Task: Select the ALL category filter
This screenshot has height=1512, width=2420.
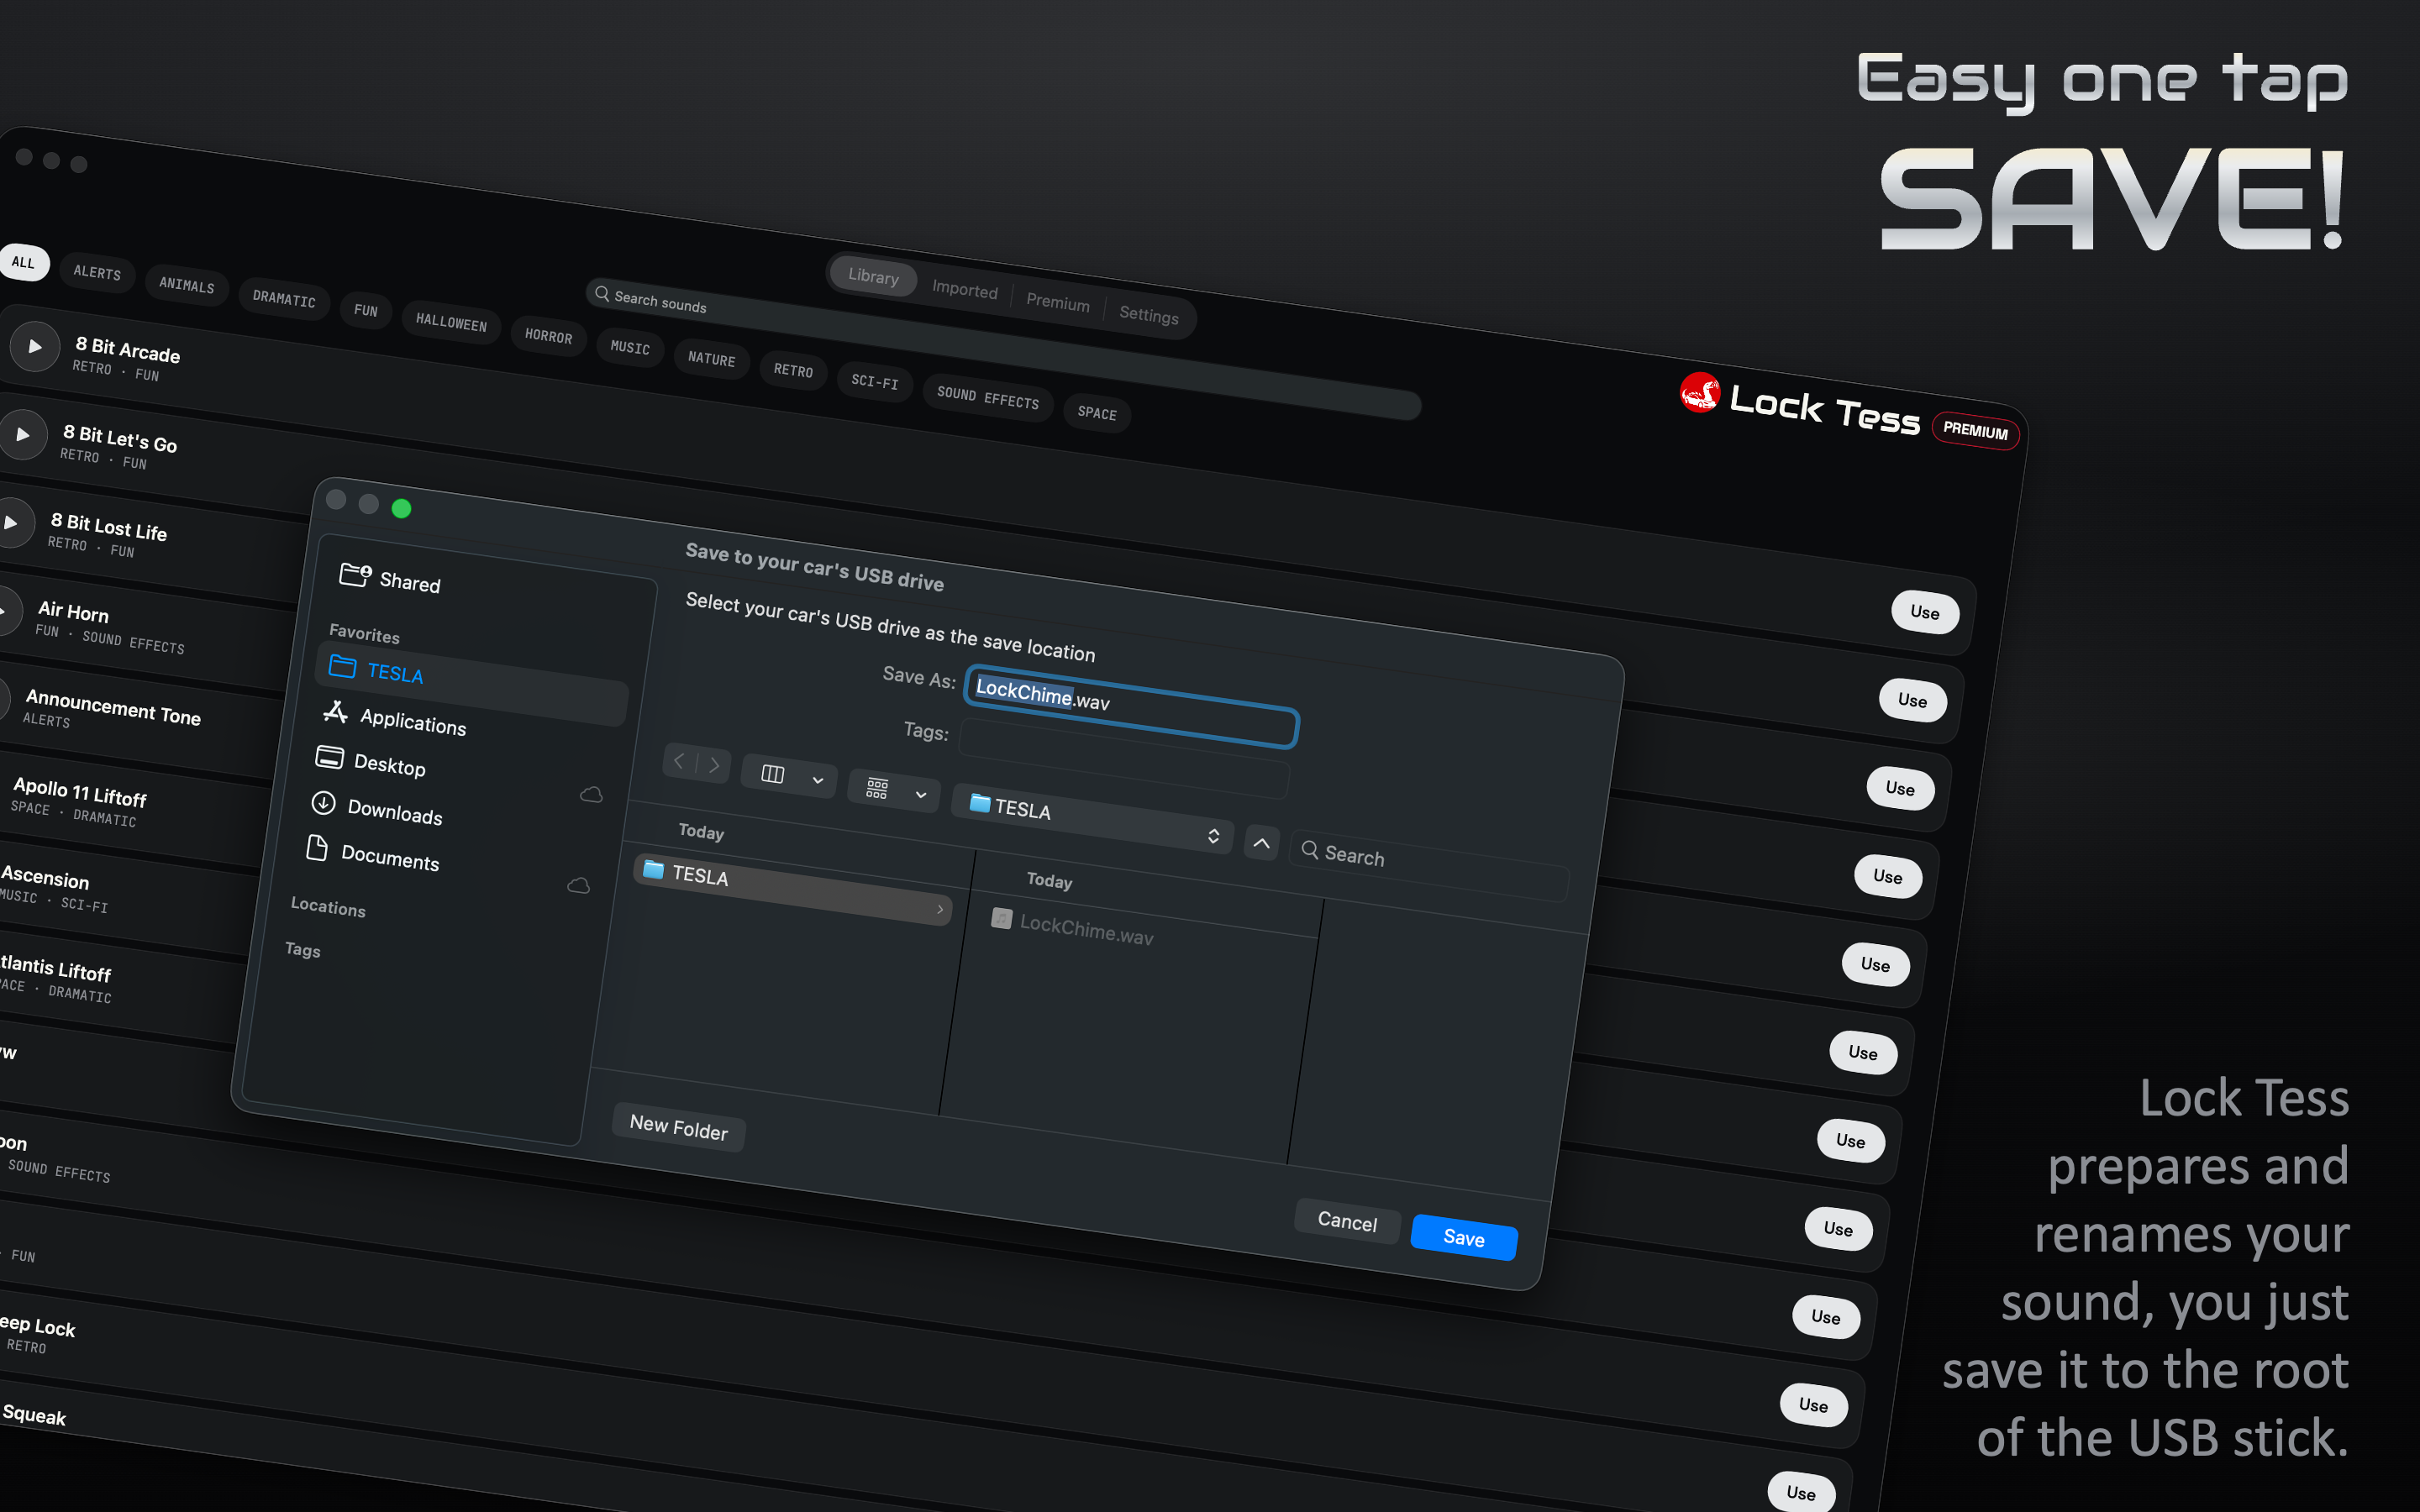Action: [23, 262]
